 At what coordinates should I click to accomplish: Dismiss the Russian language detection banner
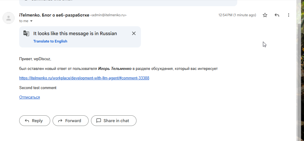(134, 33)
